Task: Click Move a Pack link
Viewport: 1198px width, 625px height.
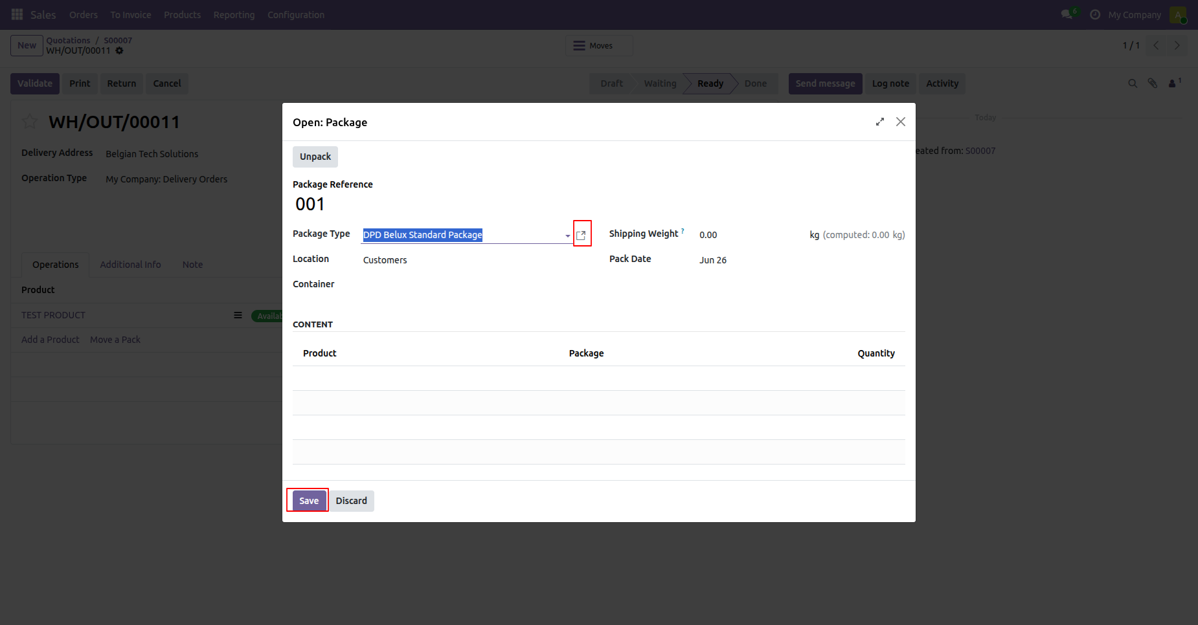Action: click(x=115, y=340)
